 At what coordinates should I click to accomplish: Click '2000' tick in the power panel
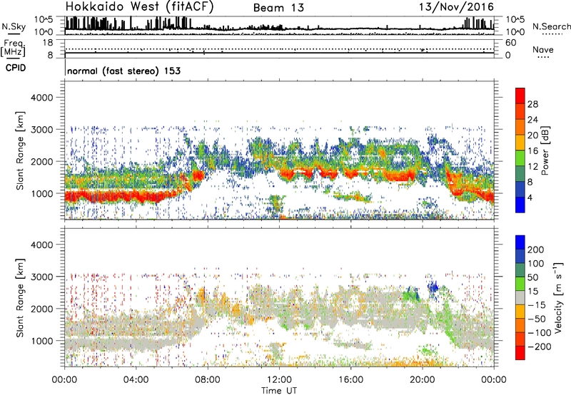tap(41, 161)
